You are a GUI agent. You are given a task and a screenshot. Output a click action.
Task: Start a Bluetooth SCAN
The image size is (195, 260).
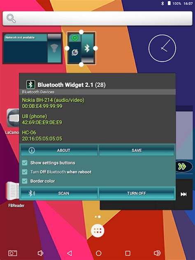click(59, 193)
